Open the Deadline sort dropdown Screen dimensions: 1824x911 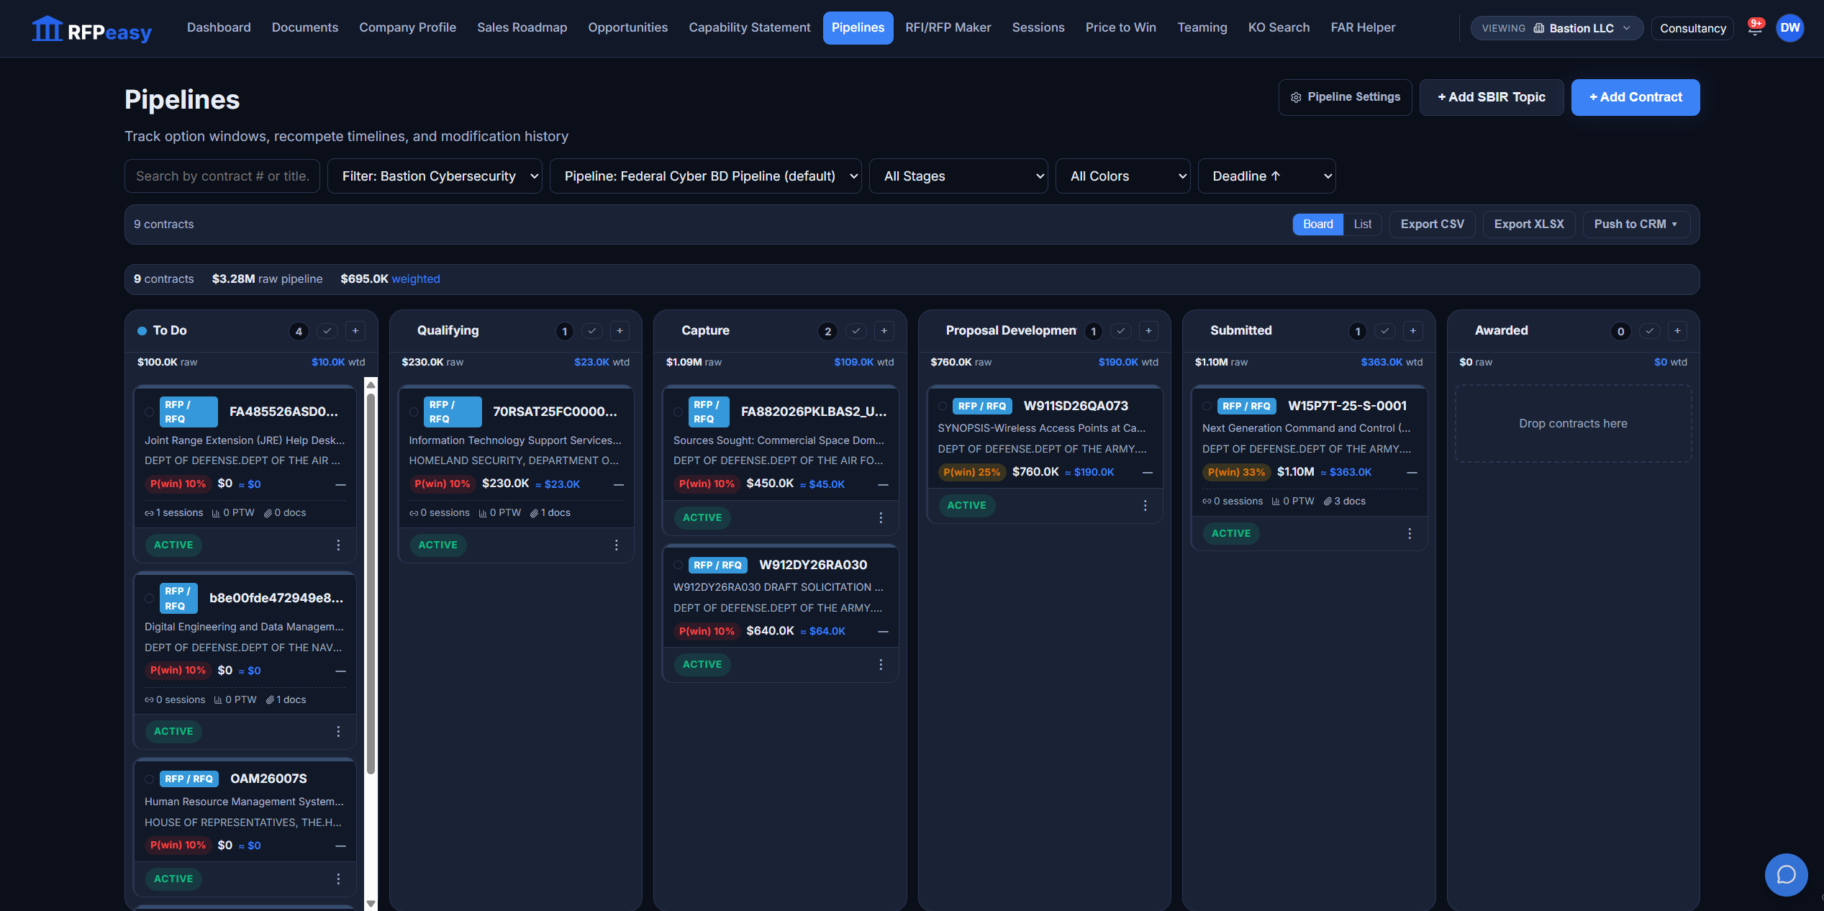[x=1266, y=176]
